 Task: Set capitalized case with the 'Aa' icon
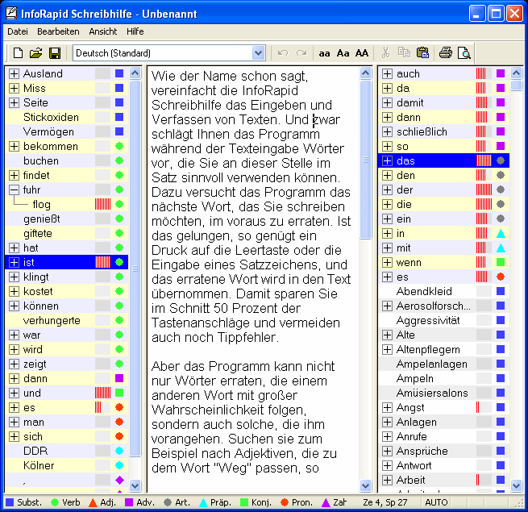pos(343,53)
